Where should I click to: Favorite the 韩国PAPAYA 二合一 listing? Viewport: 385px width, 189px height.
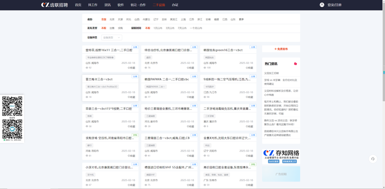(x=188, y=97)
